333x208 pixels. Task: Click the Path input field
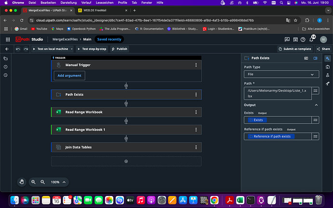[x=277, y=93]
